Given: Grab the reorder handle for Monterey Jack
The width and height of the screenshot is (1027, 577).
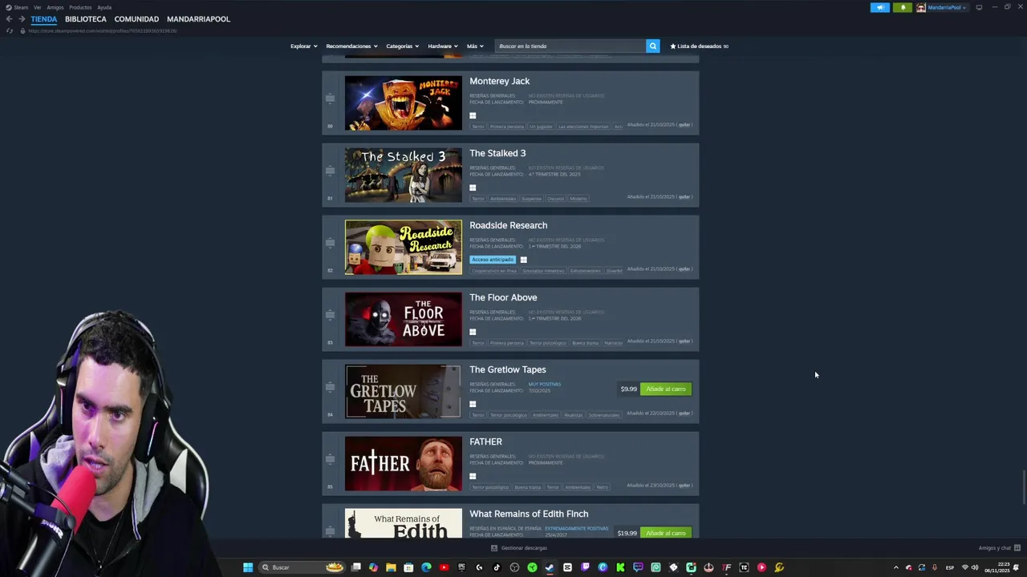Looking at the screenshot, I should pyautogui.click(x=330, y=99).
